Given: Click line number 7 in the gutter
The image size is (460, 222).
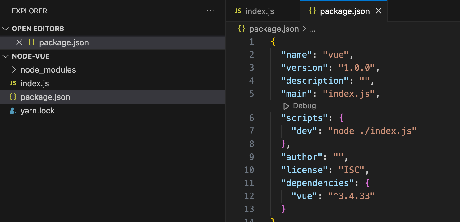Looking at the screenshot, I should point(251,131).
